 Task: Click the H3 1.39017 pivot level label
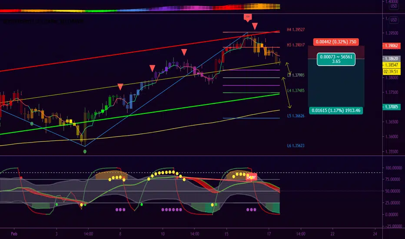[296, 45]
